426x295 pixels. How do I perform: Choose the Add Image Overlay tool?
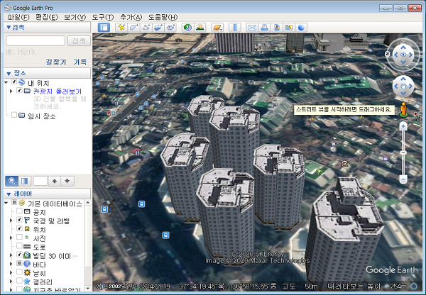[158, 28]
